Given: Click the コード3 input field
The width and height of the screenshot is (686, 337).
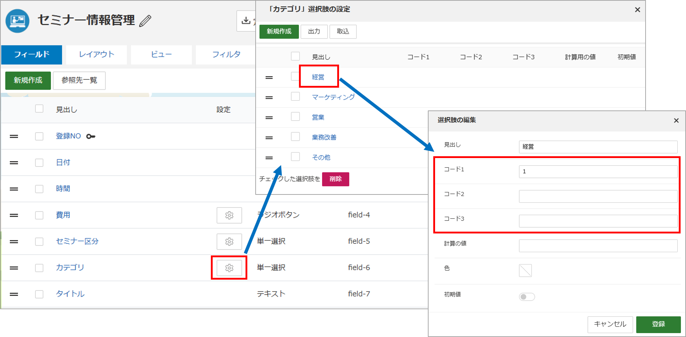Looking at the screenshot, I should click(598, 221).
